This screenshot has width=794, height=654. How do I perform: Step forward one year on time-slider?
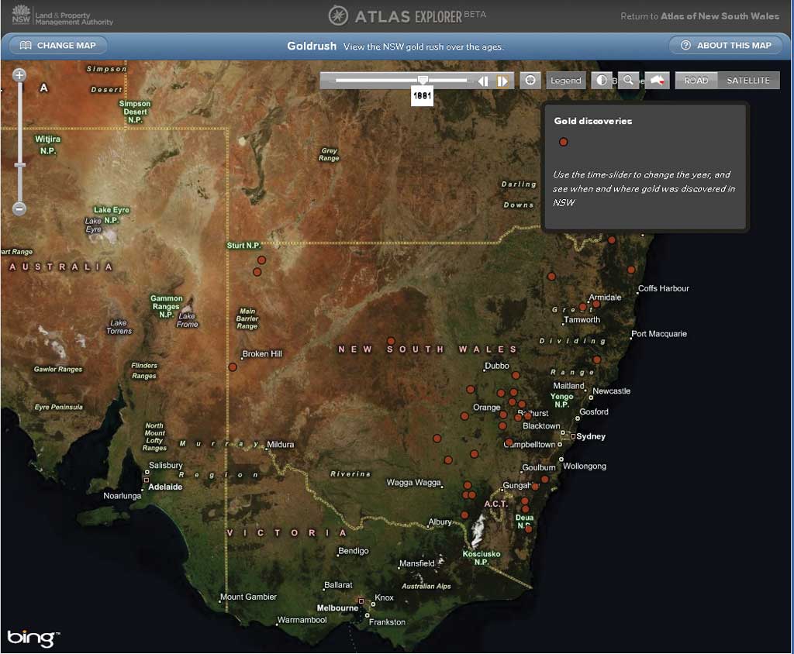(502, 81)
